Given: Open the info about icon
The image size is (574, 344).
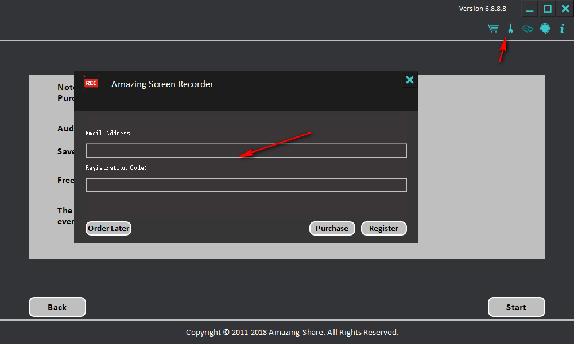Looking at the screenshot, I should click(563, 29).
